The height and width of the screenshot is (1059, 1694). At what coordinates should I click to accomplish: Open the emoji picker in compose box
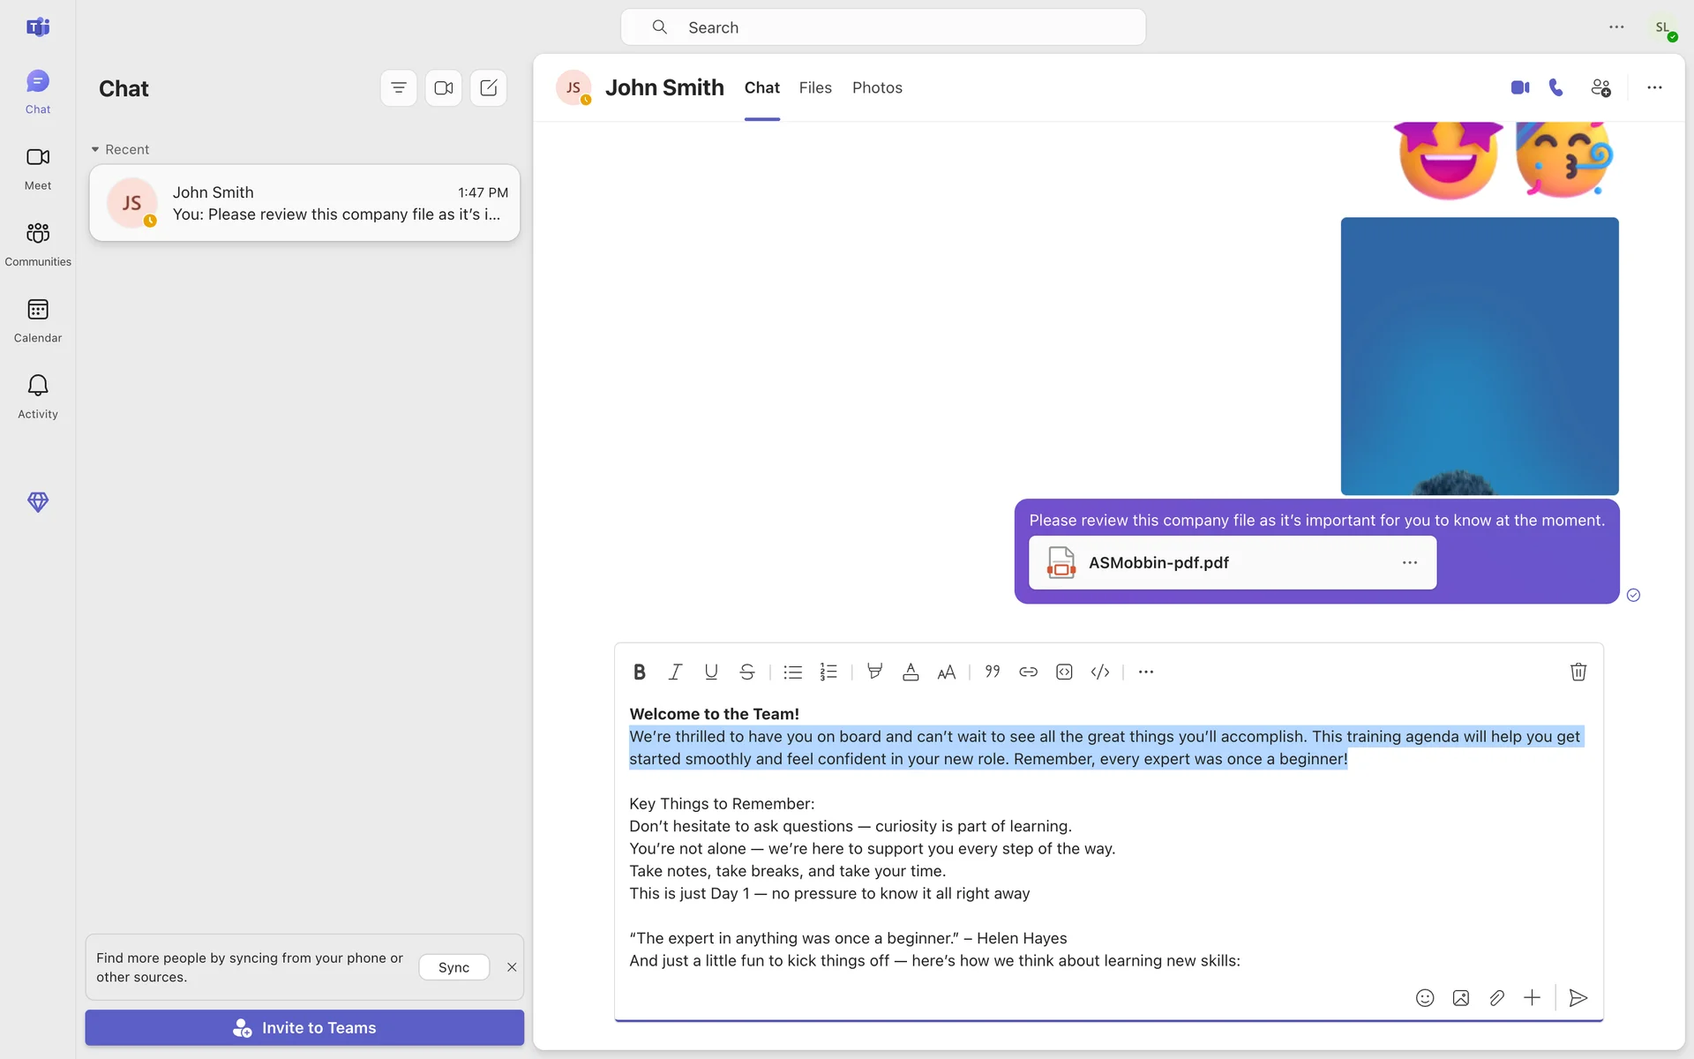point(1425,998)
